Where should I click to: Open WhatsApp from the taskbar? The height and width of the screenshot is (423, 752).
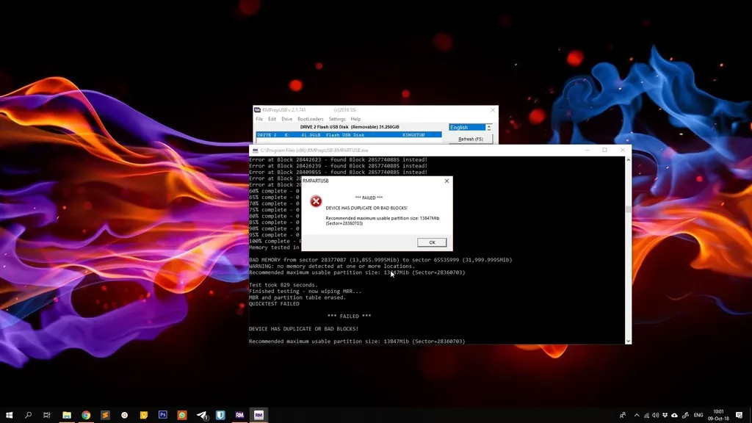(183, 415)
